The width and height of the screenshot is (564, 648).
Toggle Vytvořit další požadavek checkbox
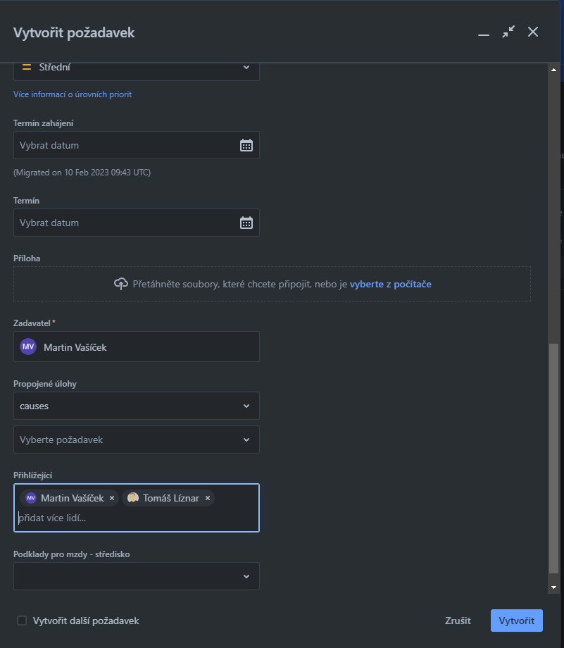(x=22, y=621)
